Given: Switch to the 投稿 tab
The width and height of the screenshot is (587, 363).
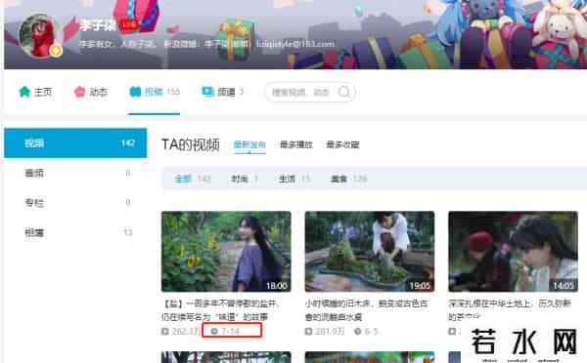Looking at the screenshot, I should point(155,92).
